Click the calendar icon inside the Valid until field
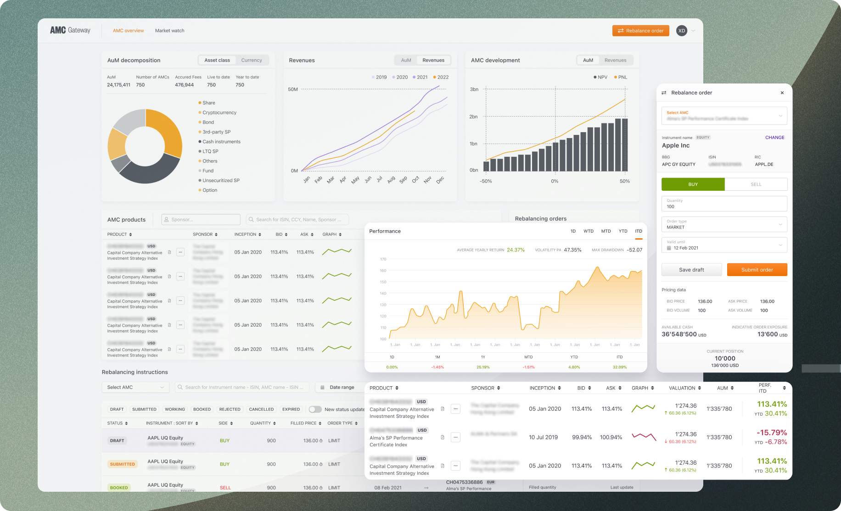The image size is (841, 511). click(x=669, y=248)
